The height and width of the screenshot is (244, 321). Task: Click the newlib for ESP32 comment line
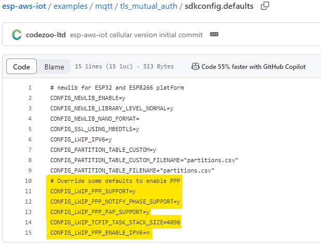click(117, 88)
